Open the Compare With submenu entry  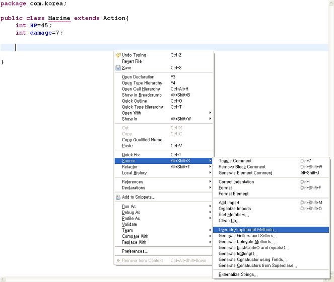pyautogui.click(x=164, y=236)
